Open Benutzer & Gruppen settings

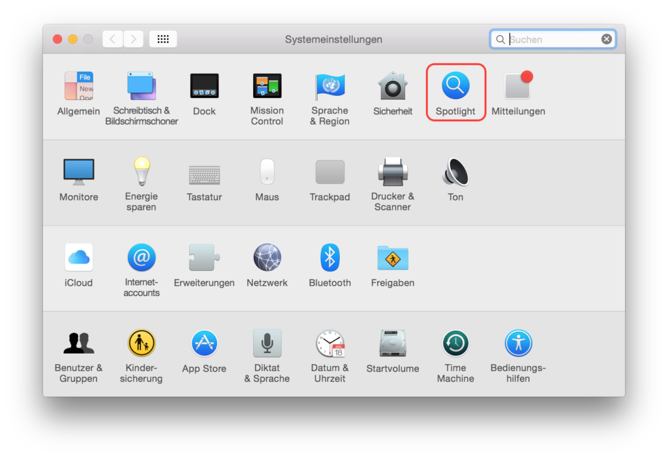(78, 344)
